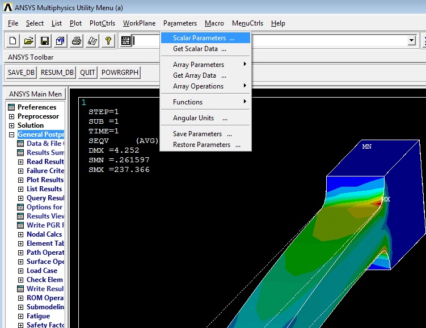426x328 pixels.
Task: Open the MenuCtrls menu
Action: pos(247,23)
